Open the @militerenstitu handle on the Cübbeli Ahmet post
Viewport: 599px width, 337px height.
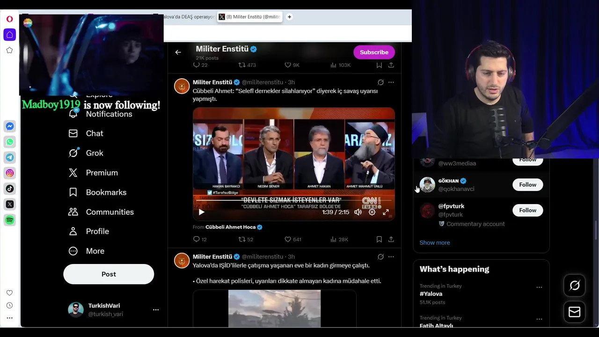(x=263, y=82)
